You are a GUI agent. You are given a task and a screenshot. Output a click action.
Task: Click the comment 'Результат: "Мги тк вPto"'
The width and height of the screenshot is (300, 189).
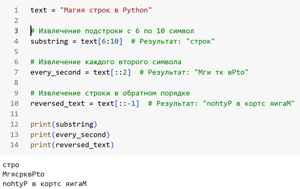tap(194, 72)
